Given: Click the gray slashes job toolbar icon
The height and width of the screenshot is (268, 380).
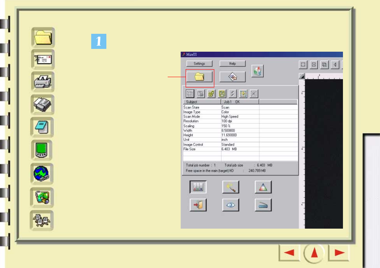Looking at the screenshot, I should coord(232,93).
